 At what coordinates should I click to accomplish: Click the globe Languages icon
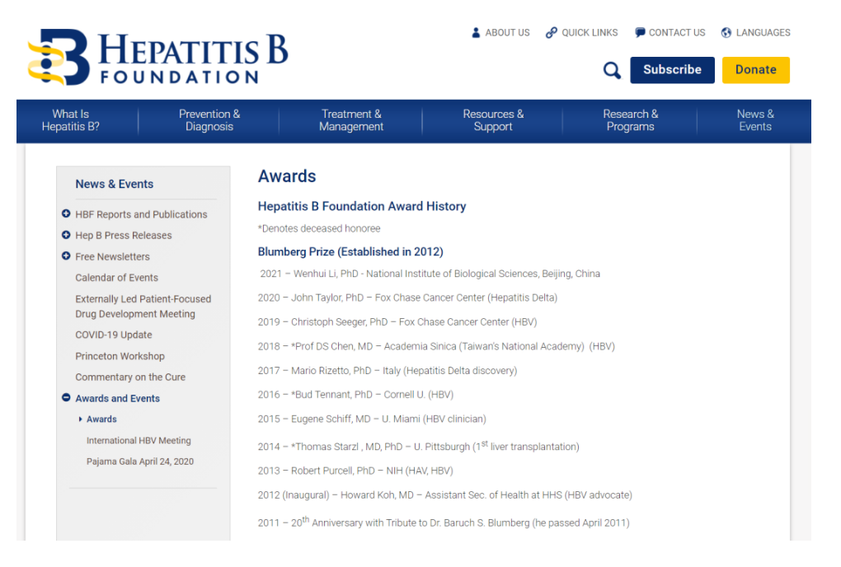coord(726,33)
